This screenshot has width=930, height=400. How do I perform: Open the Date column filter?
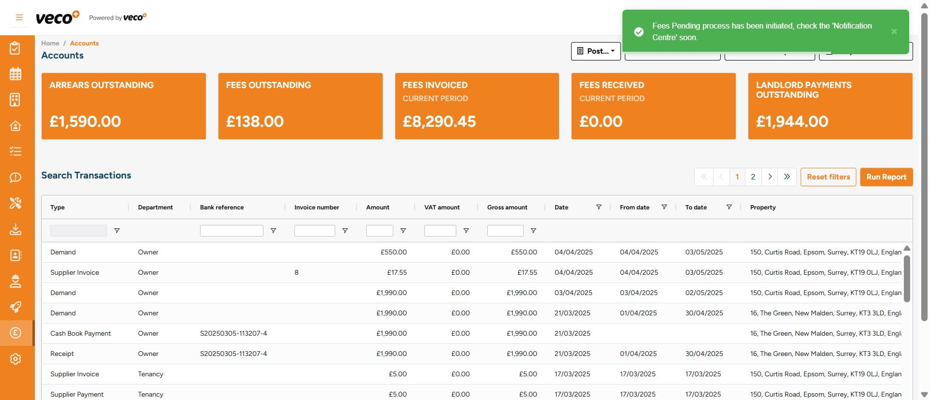pos(599,207)
